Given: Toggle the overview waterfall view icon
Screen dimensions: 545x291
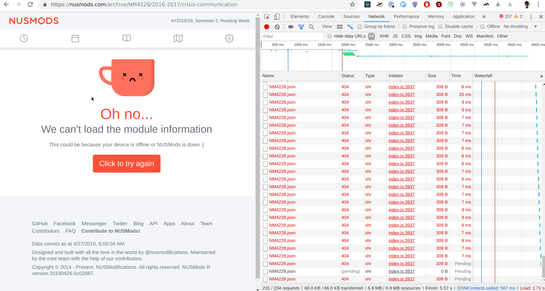Looking at the screenshot, I should point(350,27).
